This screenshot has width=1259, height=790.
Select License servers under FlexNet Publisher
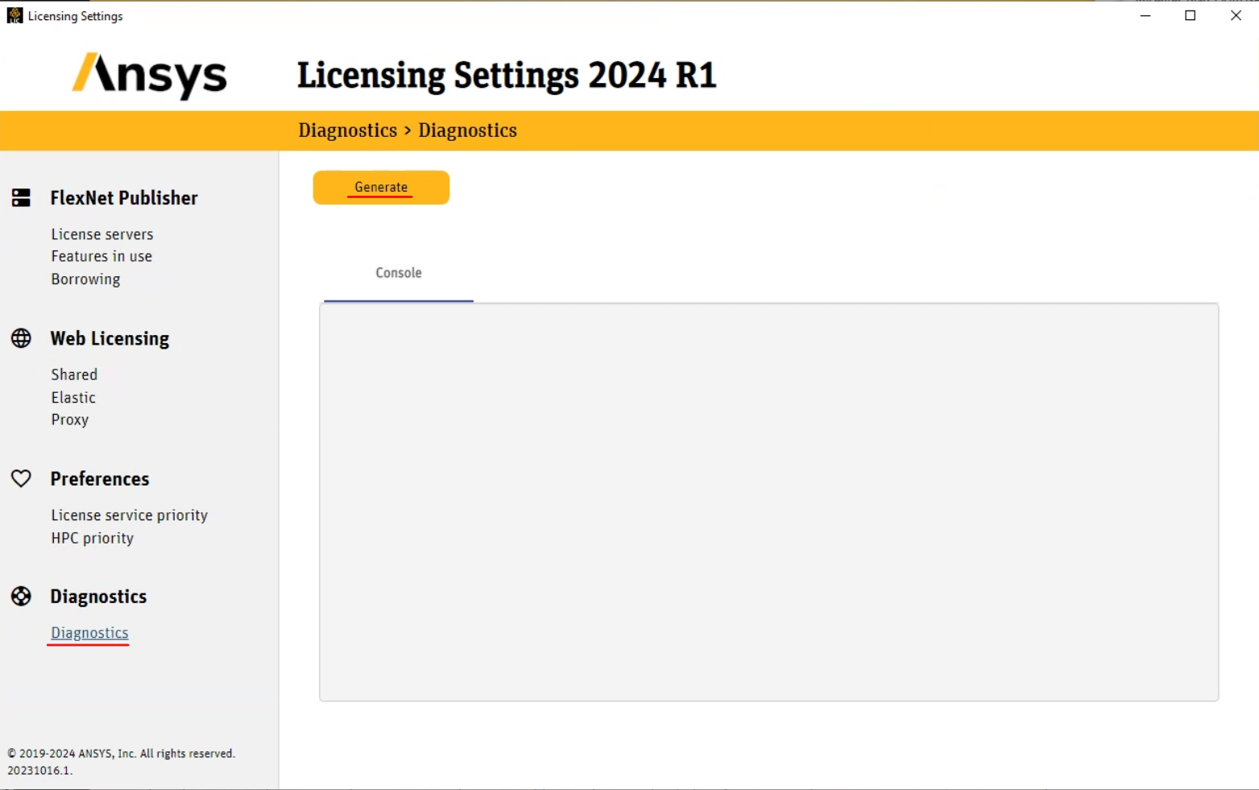click(101, 234)
